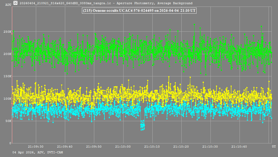Click the UT label on time axis
The height and width of the screenshot is (157, 278).
pos(274,147)
